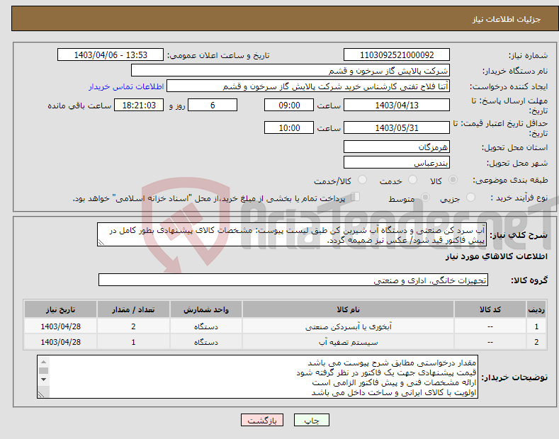Click the goods group field
Viewport: 559px width, 439px height.
click(x=293, y=280)
